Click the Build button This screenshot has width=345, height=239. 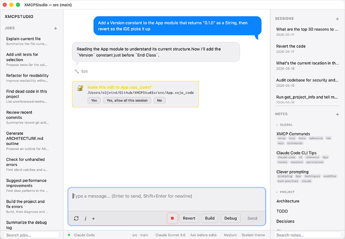click(x=209, y=218)
